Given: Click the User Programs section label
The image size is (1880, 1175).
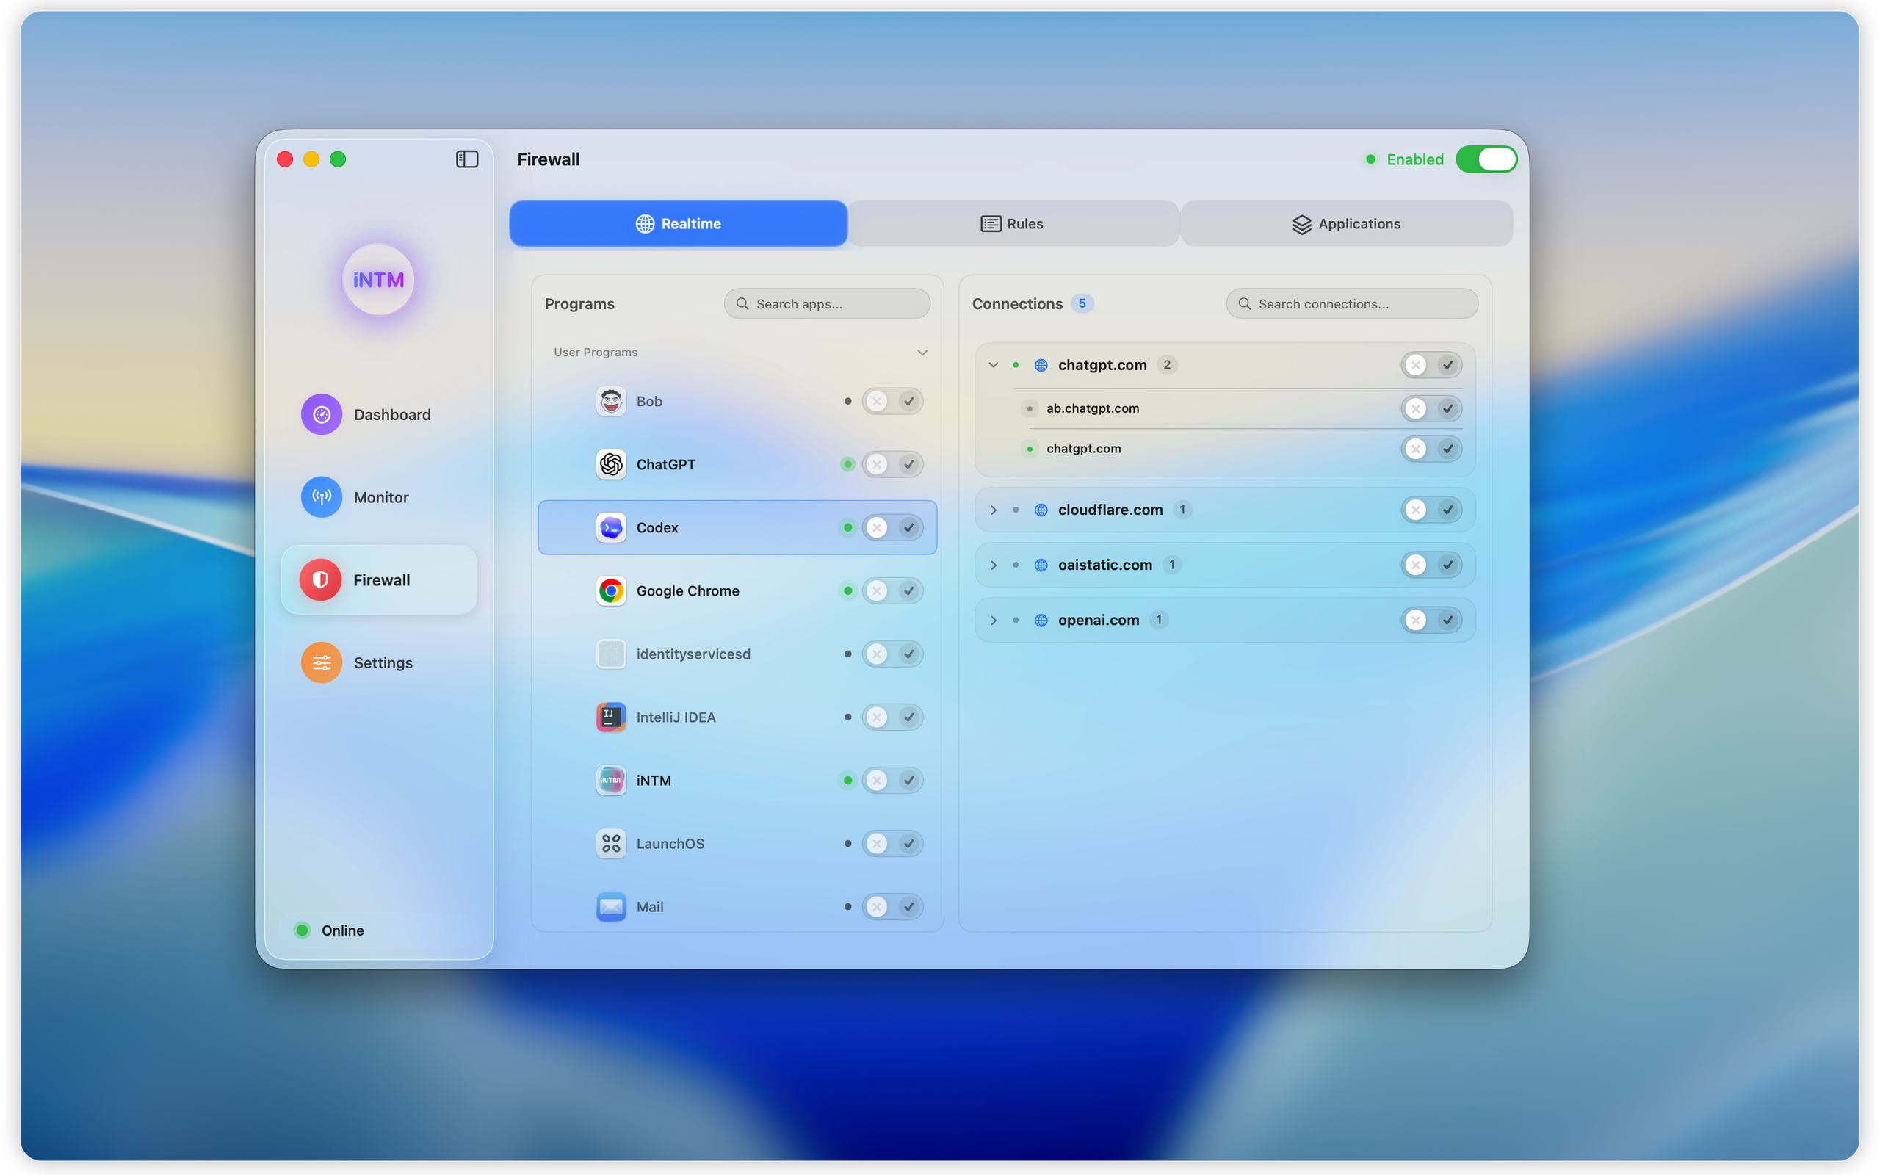Looking at the screenshot, I should click(x=595, y=352).
